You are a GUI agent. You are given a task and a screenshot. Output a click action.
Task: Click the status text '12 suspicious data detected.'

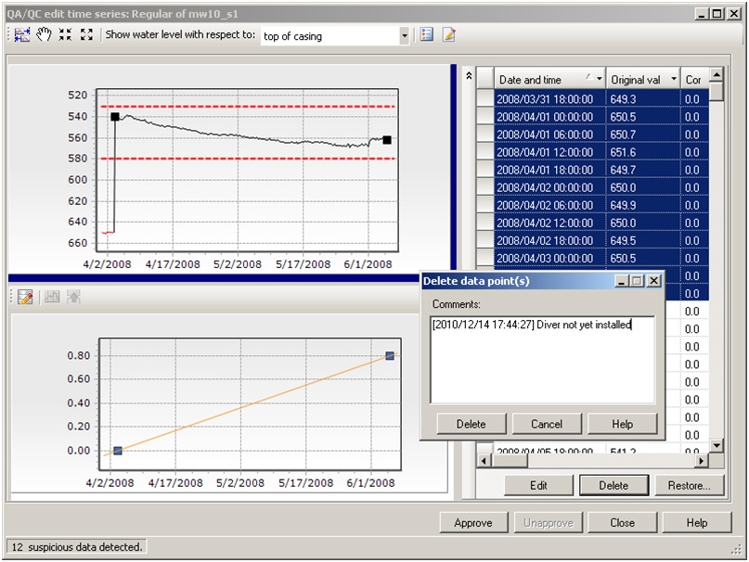[77, 547]
